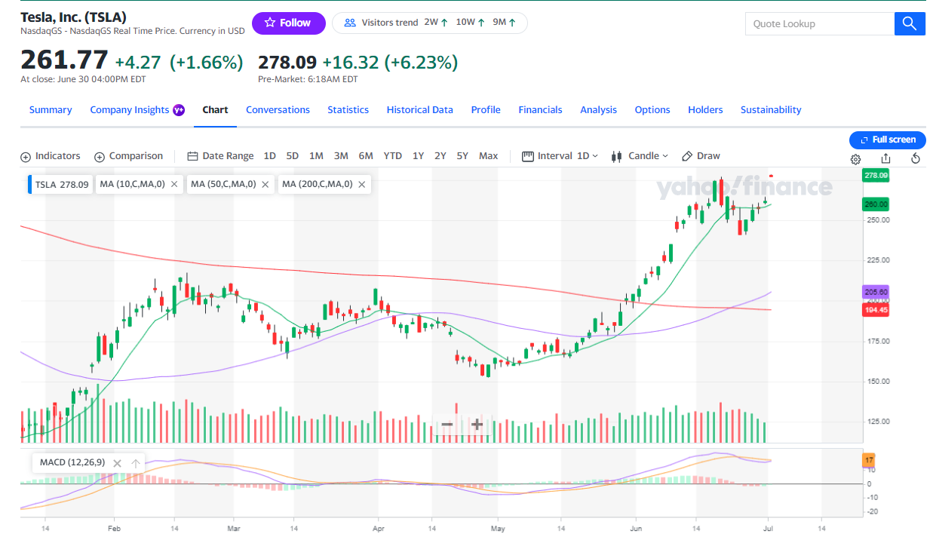View the Historical Data tab

click(x=420, y=110)
